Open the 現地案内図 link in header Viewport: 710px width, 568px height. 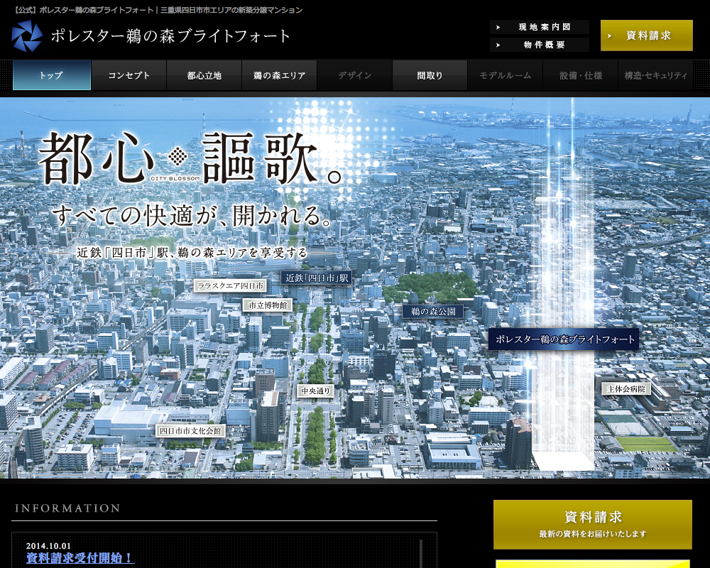point(540,27)
